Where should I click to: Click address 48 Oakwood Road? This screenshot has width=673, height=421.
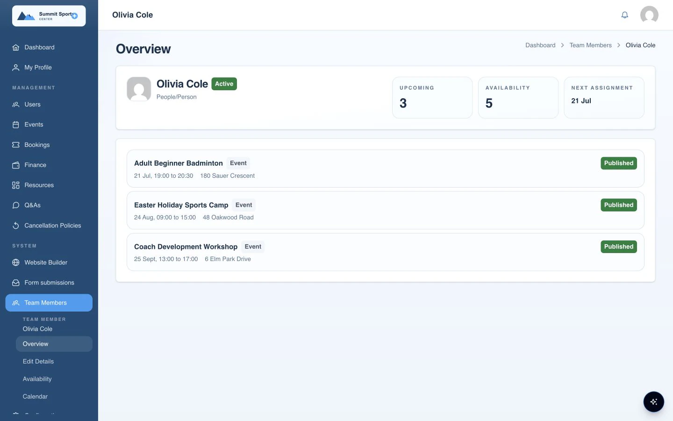(x=228, y=218)
